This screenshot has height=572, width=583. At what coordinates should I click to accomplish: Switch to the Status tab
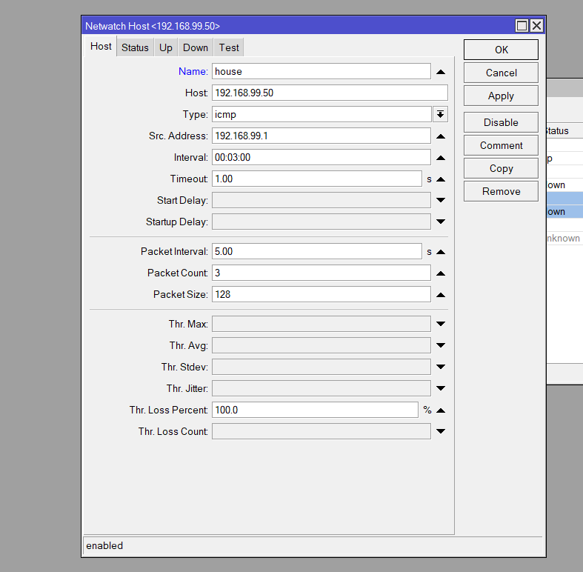(x=135, y=47)
